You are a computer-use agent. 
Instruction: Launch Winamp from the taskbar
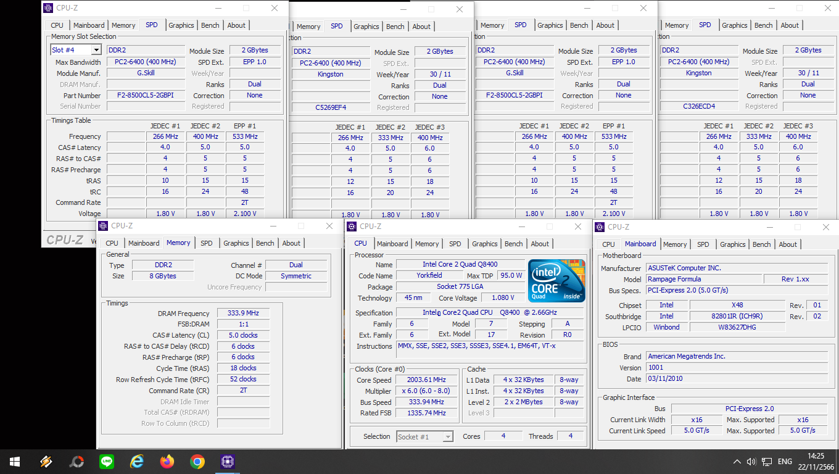point(46,461)
